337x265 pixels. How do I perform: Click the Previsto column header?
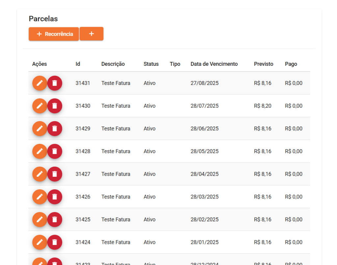[x=264, y=64]
